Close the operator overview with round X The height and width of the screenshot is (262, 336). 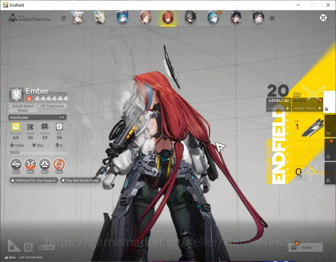[x=323, y=18]
